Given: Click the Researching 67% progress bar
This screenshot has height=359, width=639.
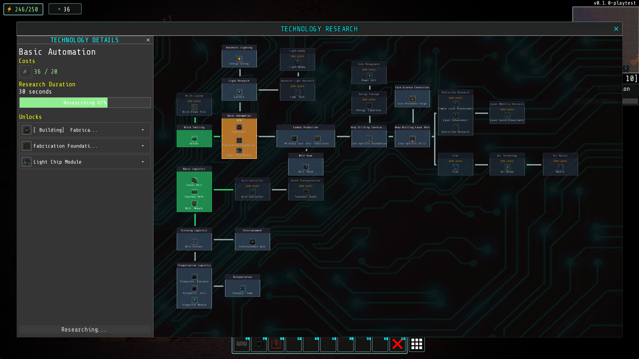Looking at the screenshot, I should (84, 102).
